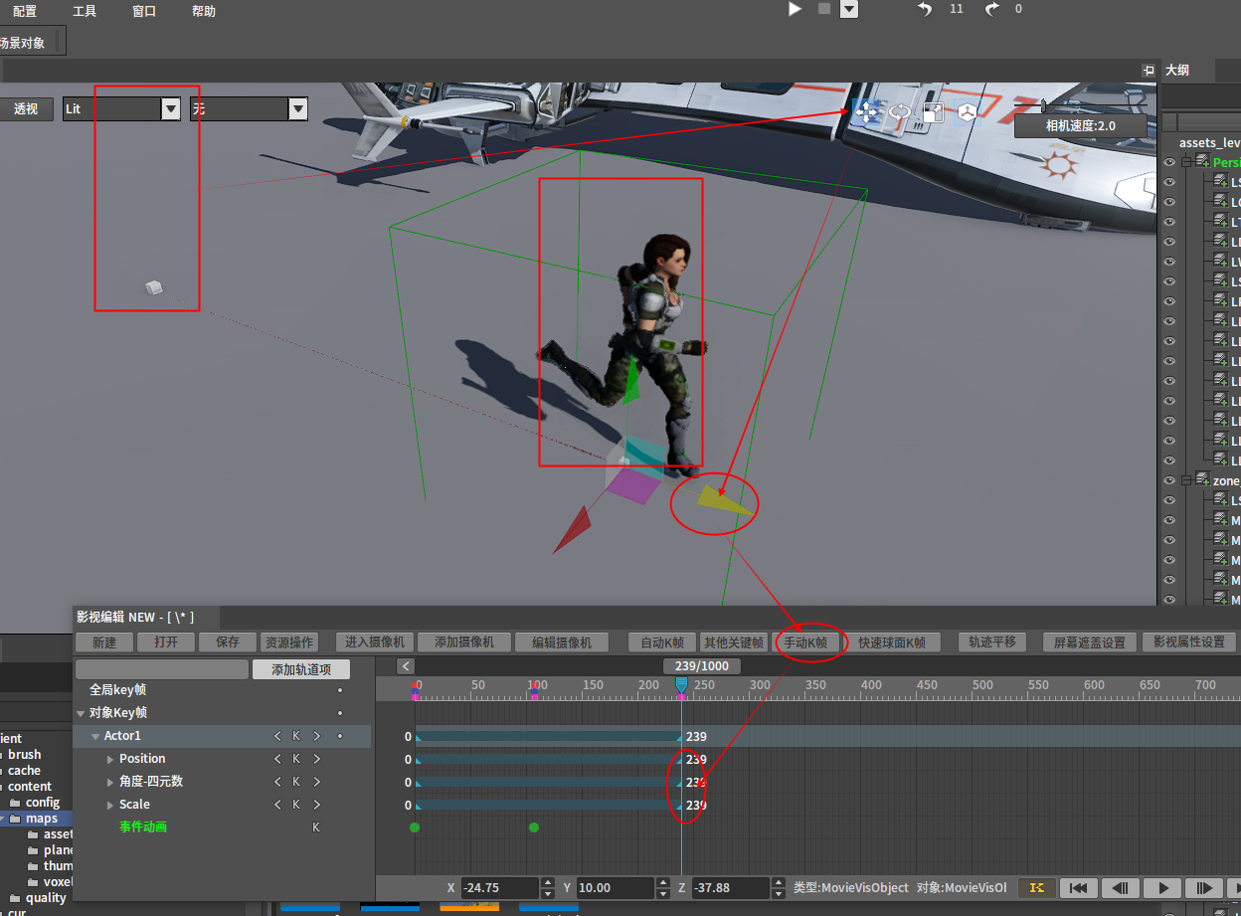1241x916 pixels.
Task: Click the redo arrow in top toolbar
Action: 991,9
